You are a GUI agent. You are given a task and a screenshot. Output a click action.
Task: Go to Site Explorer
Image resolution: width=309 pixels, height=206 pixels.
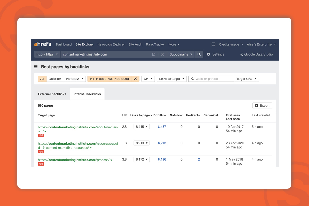tap(85, 44)
